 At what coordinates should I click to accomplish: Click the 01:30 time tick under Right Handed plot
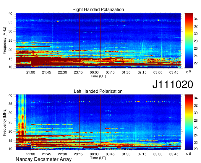click(126, 72)
